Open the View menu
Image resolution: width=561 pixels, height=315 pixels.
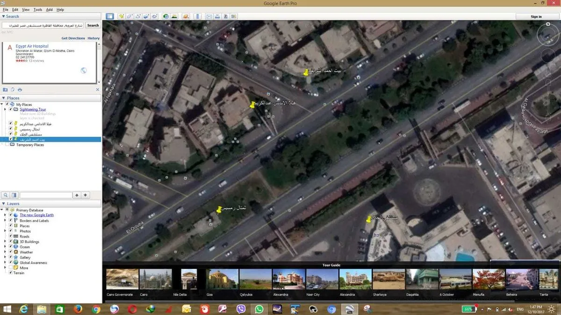coord(26,9)
